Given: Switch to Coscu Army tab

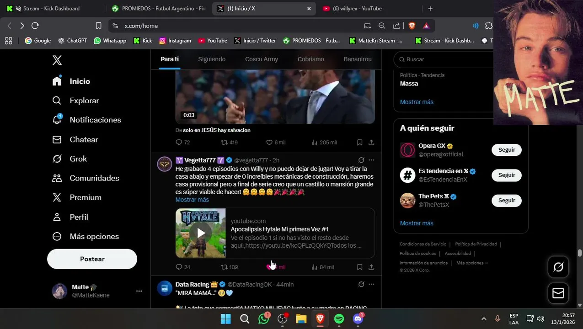Looking at the screenshot, I should [x=262, y=59].
